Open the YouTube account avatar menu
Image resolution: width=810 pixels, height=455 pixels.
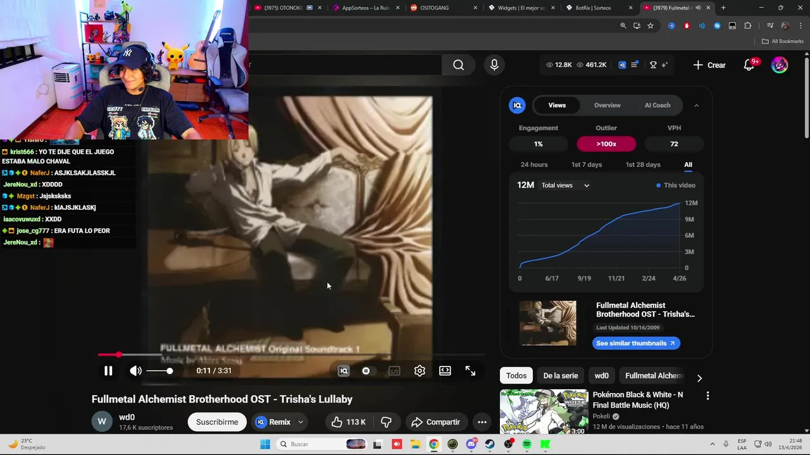tap(780, 65)
